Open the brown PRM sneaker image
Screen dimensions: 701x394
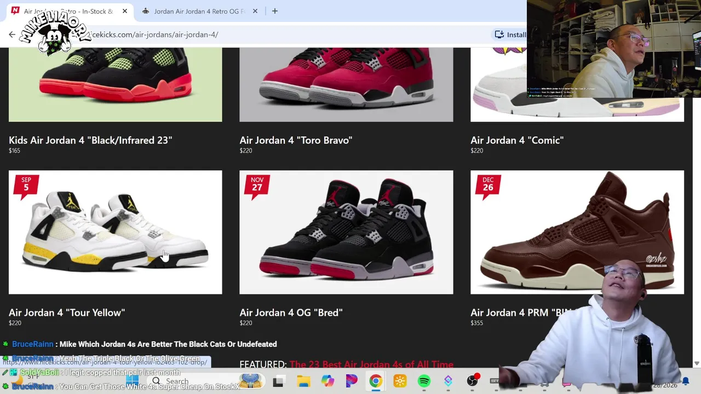577,232
